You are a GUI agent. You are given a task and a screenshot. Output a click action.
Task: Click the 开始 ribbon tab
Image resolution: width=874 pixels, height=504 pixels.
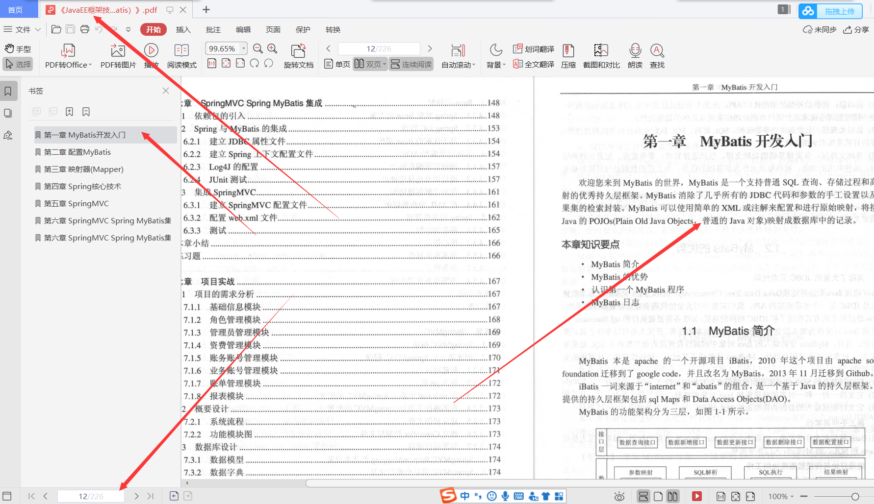pos(154,29)
